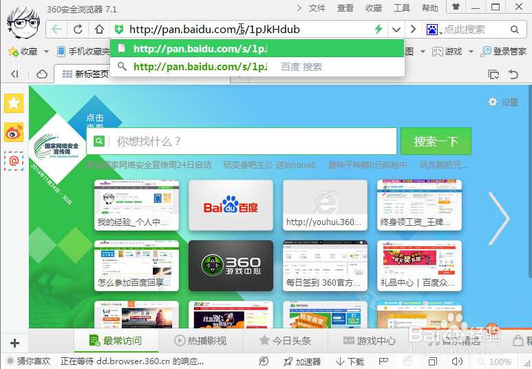Image resolution: width=532 pixels, height=369 pixels.
Task: Click the restore closed tab undo icon
Action: (513, 74)
